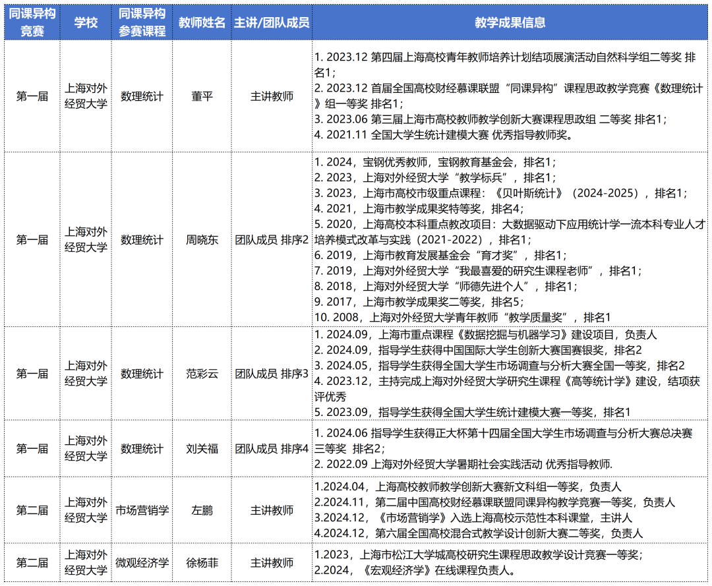Select 主讲教师 in 徐杨菲's row

coord(272,563)
